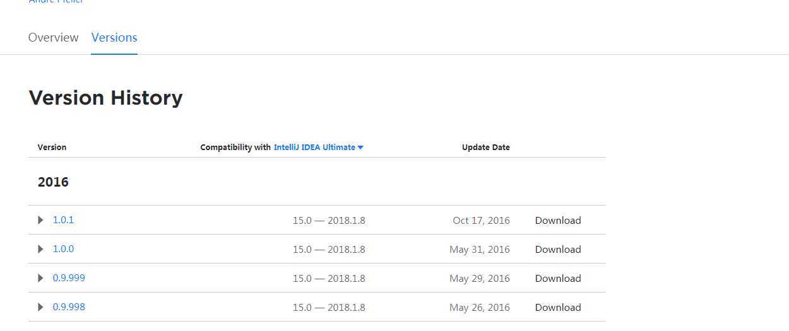The height and width of the screenshot is (331, 789).
Task: Switch to the Overview tab
Action: 54,37
